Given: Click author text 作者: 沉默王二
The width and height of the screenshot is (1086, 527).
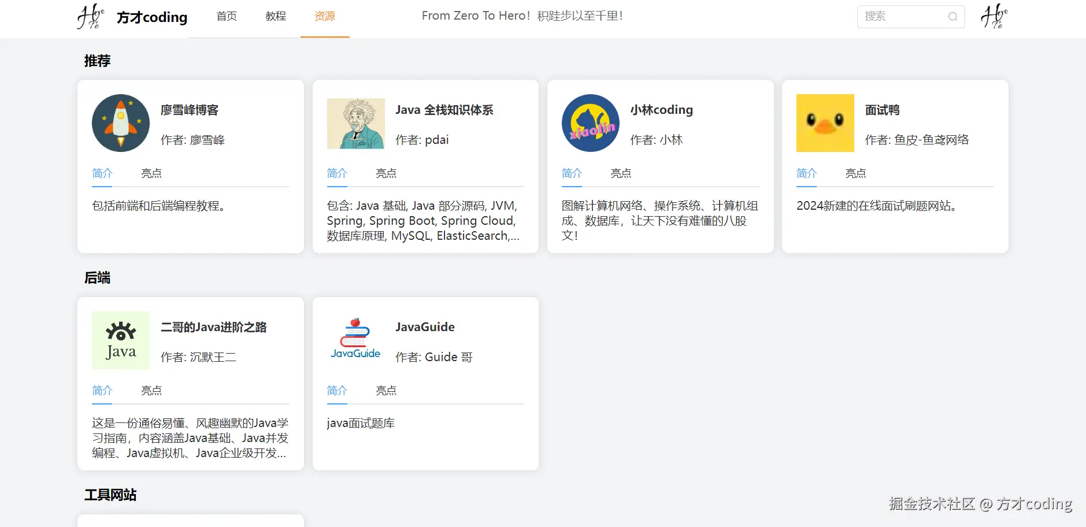Looking at the screenshot, I should [x=199, y=357].
